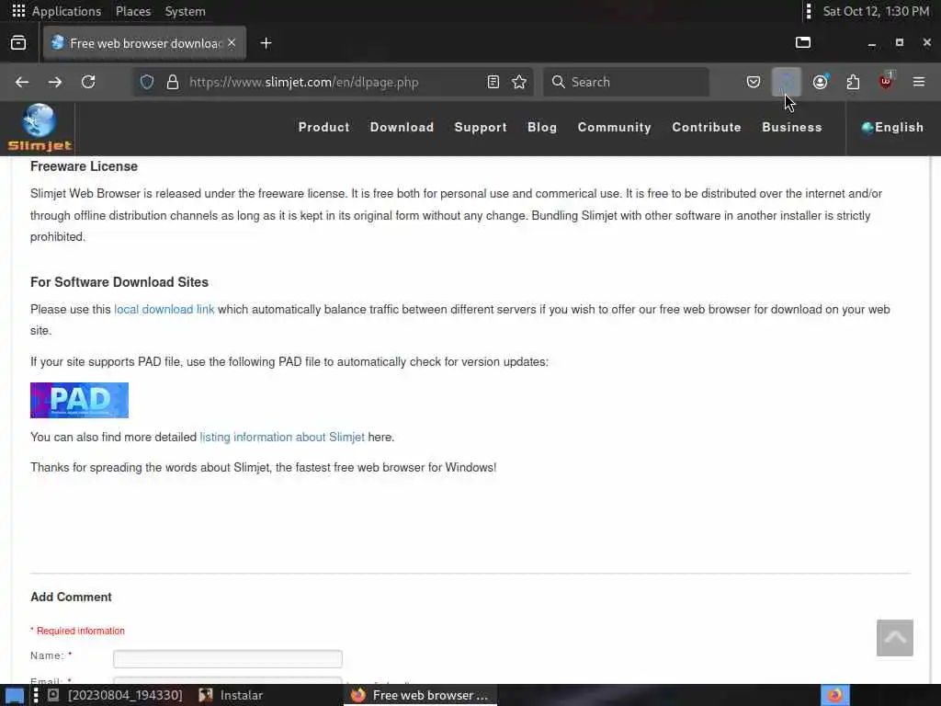
Task: Open the Contribute menu item
Action: (707, 127)
